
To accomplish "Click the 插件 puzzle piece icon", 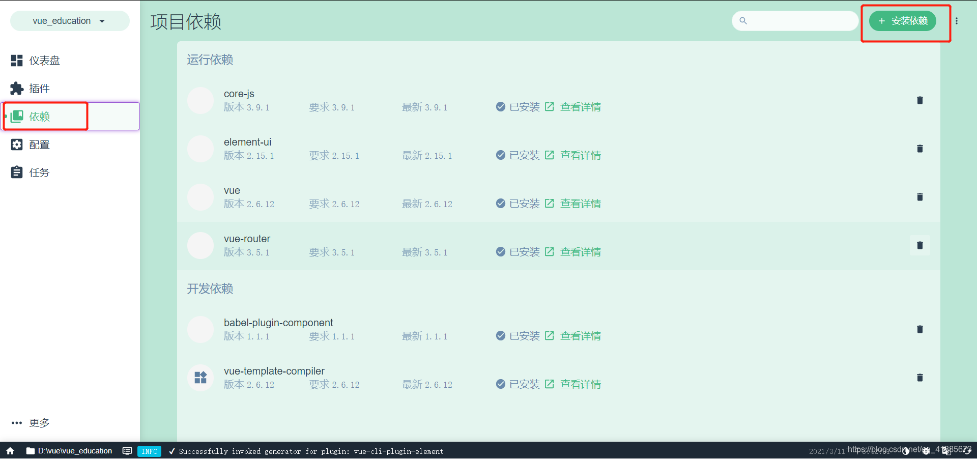I will [17, 89].
